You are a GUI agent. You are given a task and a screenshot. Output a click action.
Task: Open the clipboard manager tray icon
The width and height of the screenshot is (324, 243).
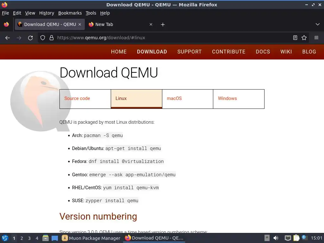point(296,238)
